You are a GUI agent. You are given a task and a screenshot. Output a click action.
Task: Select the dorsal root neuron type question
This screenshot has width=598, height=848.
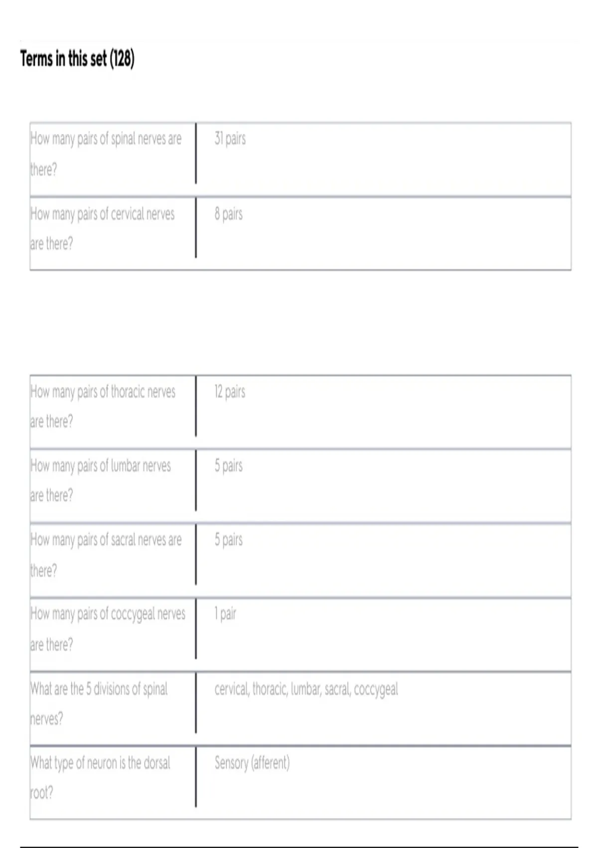click(x=100, y=777)
